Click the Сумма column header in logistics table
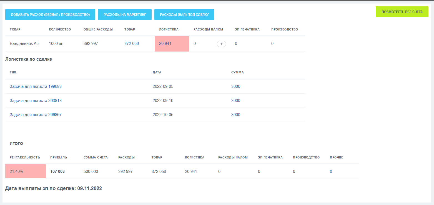This screenshot has height=205, width=434. (237, 72)
